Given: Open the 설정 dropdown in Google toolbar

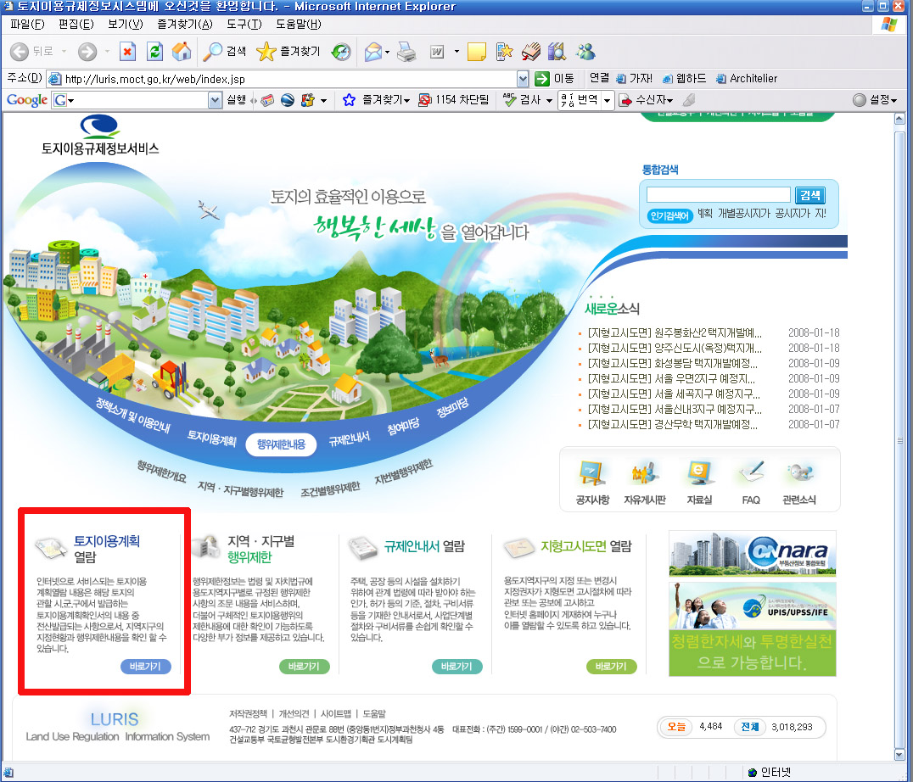Looking at the screenshot, I should point(875,100).
